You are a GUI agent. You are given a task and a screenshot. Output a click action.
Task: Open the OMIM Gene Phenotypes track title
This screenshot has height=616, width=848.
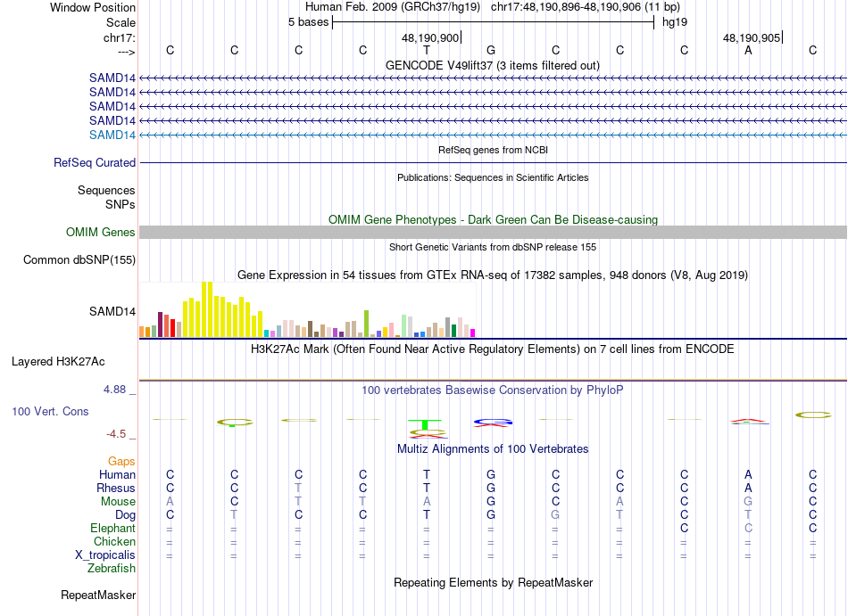493,219
